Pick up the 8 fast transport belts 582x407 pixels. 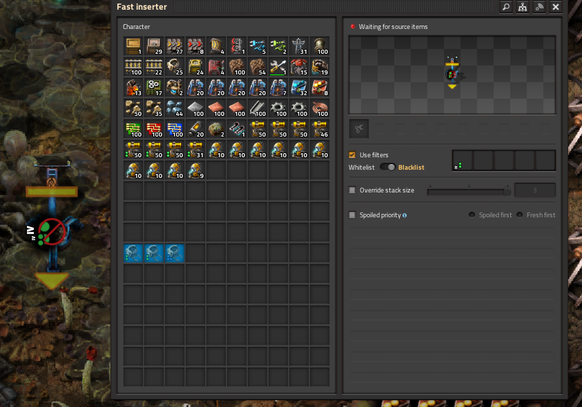tap(195, 46)
